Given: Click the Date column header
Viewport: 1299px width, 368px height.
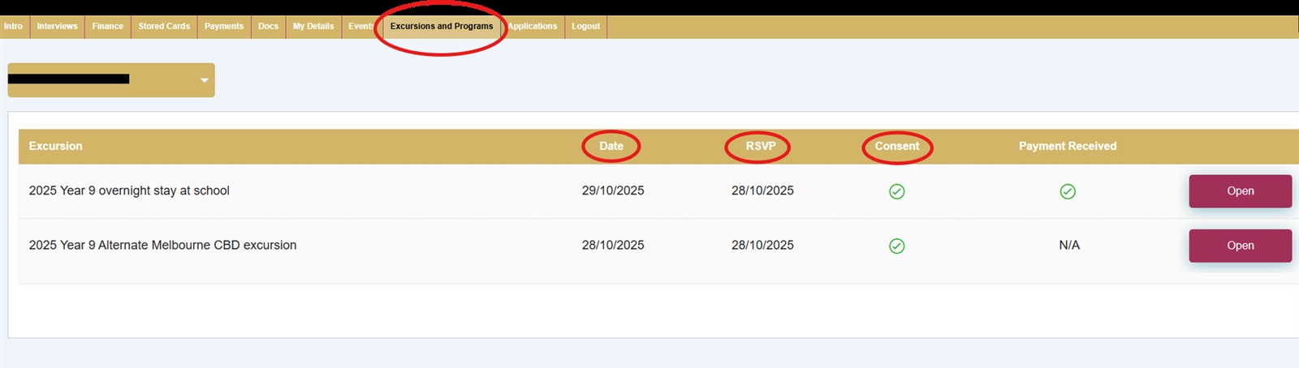Looking at the screenshot, I should (x=611, y=147).
